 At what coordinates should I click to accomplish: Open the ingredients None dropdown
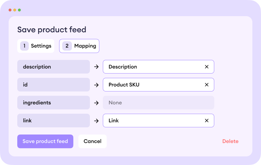pyautogui.click(x=158, y=103)
